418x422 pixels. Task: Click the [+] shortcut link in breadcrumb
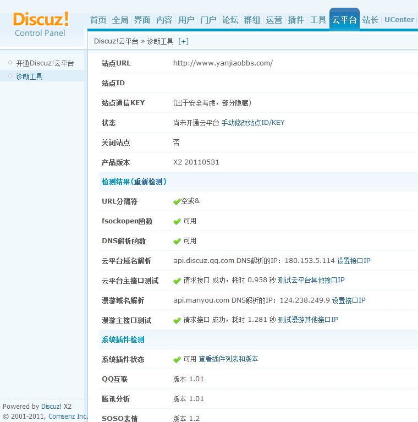pyautogui.click(x=183, y=41)
